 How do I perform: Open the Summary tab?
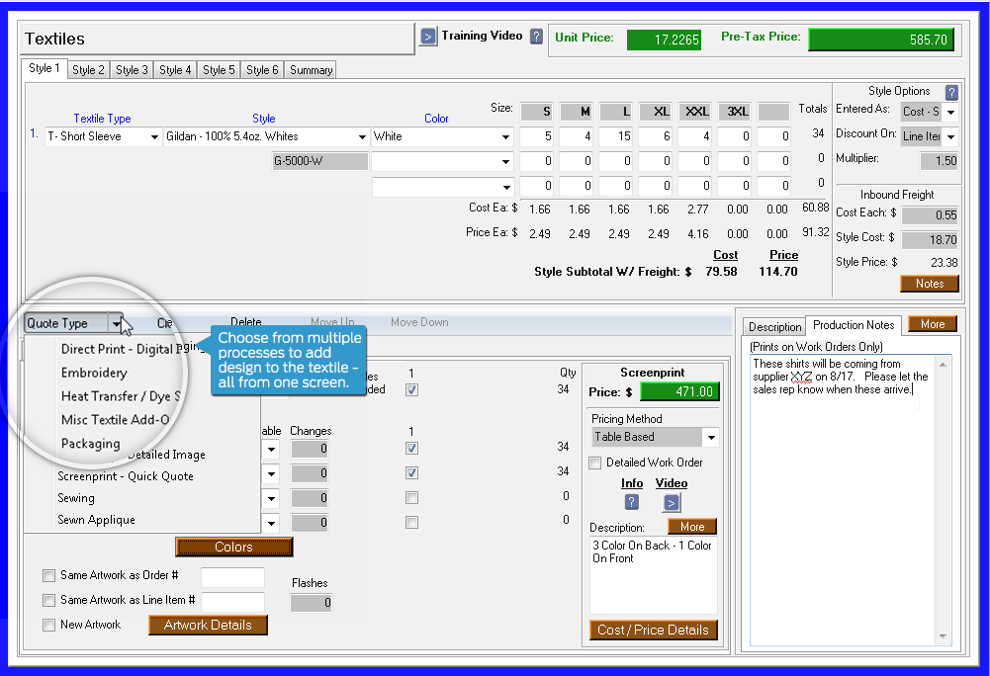pyautogui.click(x=311, y=70)
